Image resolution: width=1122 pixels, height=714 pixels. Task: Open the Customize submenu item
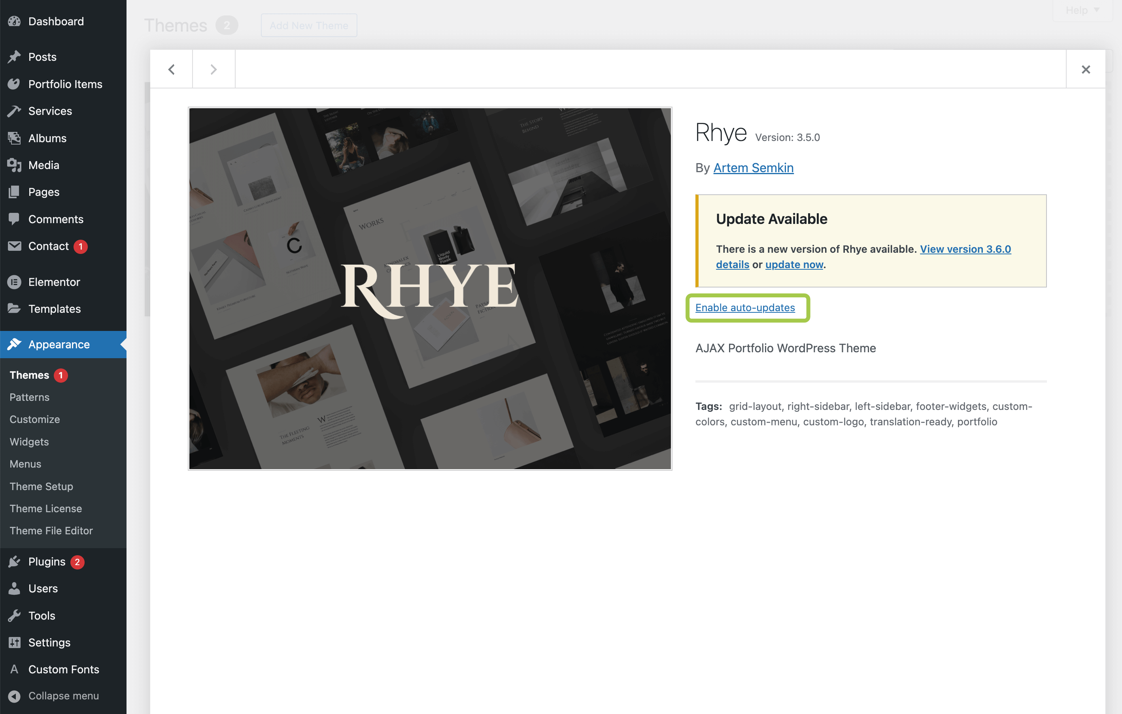34,419
